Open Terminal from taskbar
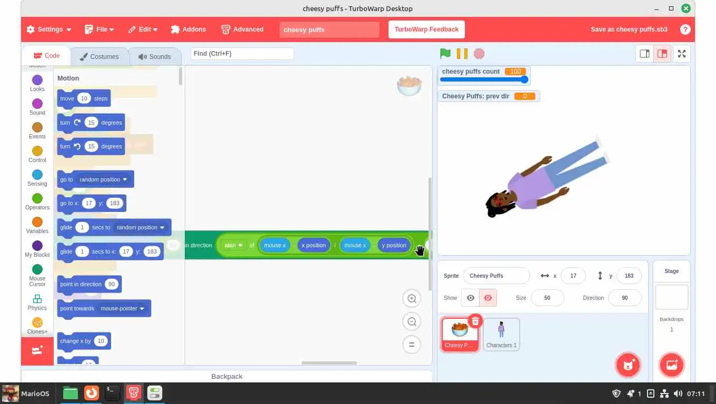The height and width of the screenshot is (404, 716). pyautogui.click(x=112, y=393)
